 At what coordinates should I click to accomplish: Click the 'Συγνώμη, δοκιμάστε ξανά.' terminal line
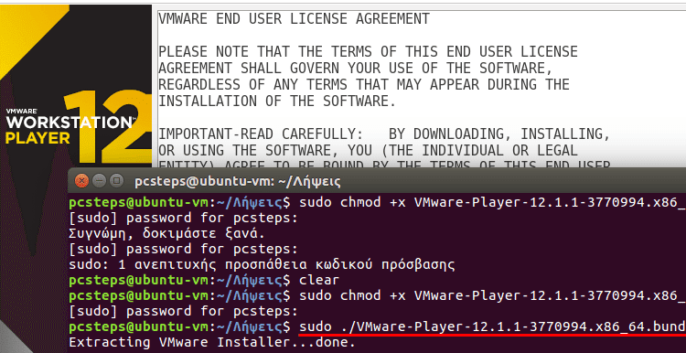click(167, 233)
